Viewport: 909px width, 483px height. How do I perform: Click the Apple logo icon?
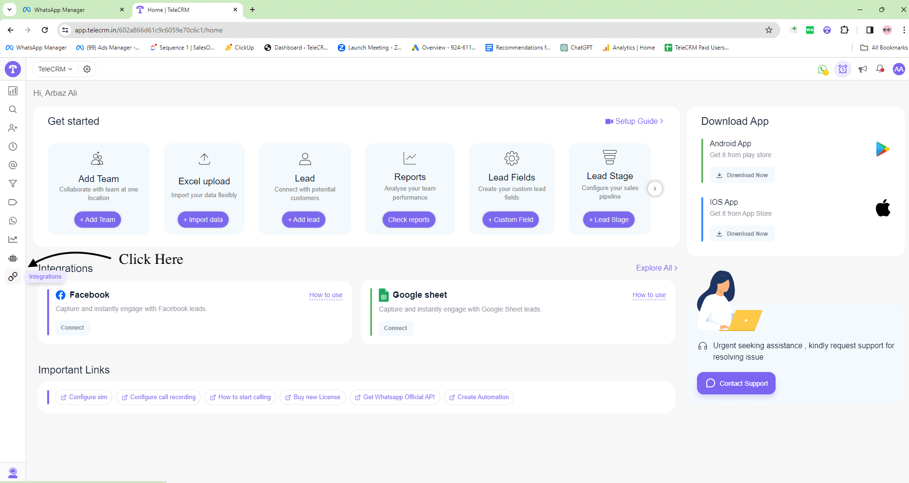coord(883,208)
